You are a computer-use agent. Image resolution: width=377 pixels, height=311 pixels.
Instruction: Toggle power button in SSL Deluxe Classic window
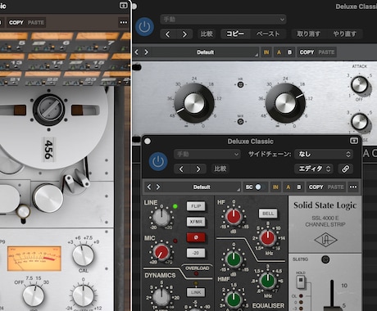[x=158, y=161]
